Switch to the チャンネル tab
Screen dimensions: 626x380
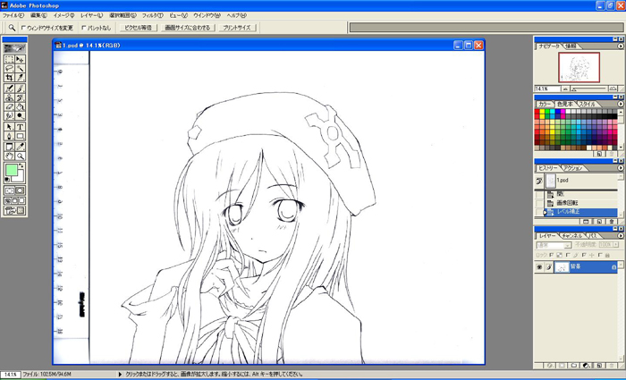572,235
